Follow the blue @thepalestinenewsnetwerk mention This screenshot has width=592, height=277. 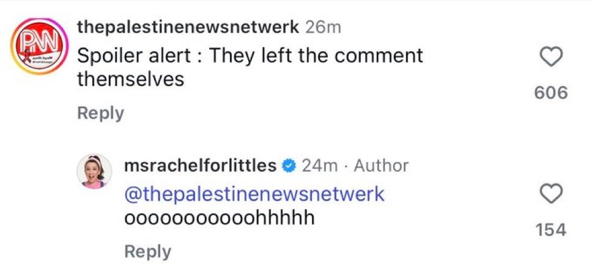pyautogui.click(x=254, y=194)
